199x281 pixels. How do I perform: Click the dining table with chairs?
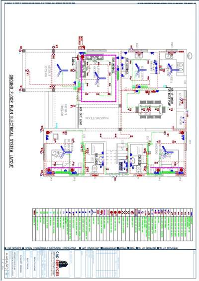[150, 109]
